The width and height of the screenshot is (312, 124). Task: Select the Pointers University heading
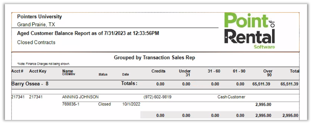[39, 17]
